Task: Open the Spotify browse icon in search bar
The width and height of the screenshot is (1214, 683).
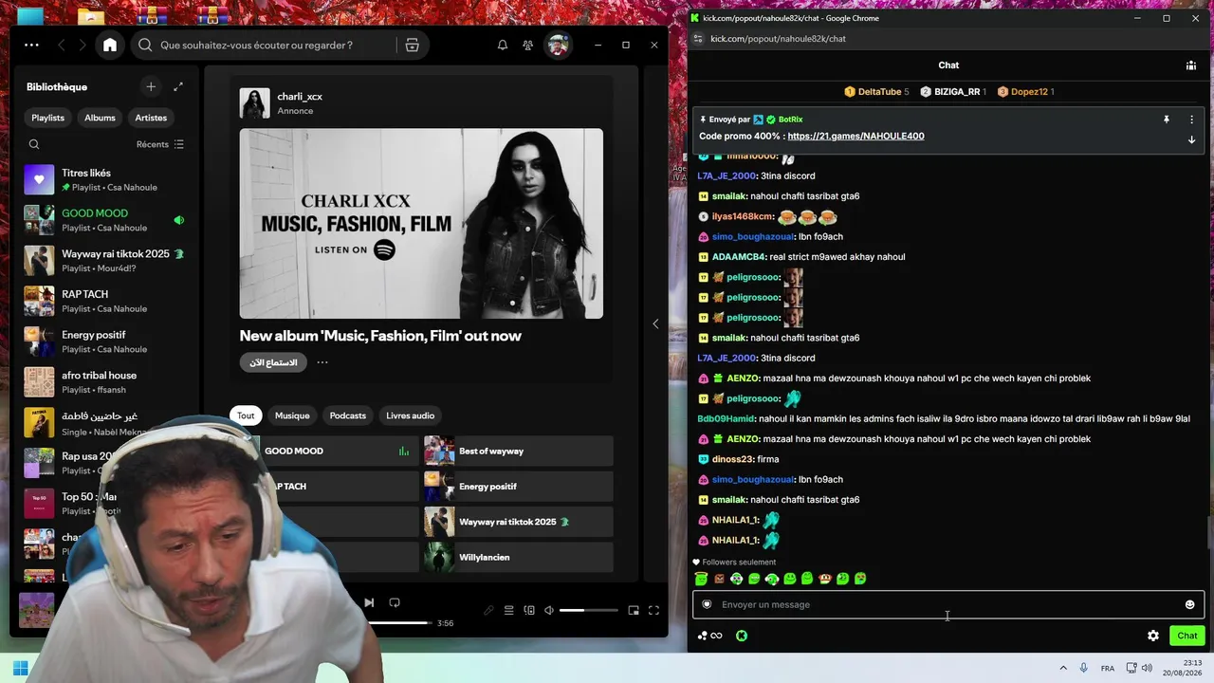Action: [412, 45]
